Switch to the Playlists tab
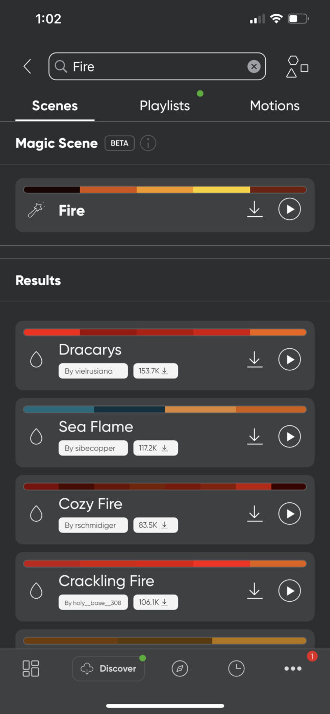This screenshot has width=330, height=714. (165, 106)
